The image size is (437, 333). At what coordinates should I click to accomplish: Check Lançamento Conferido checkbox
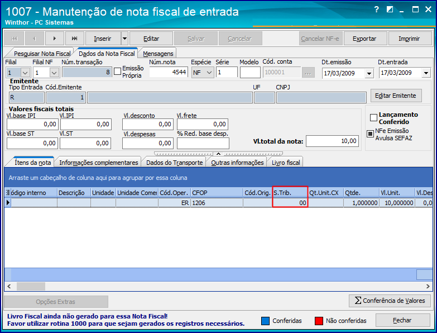coord(373,118)
